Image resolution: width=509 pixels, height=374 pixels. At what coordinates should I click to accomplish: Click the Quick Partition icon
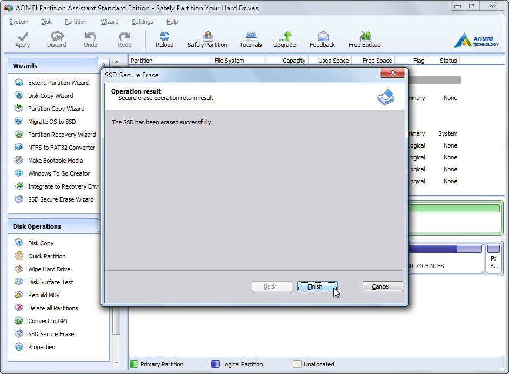(19, 256)
